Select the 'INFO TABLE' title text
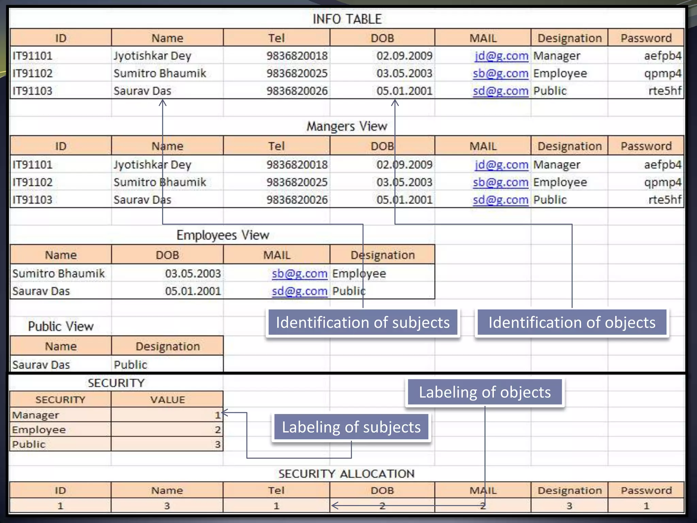This screenshot has height=523, width=697. [347, 19]
